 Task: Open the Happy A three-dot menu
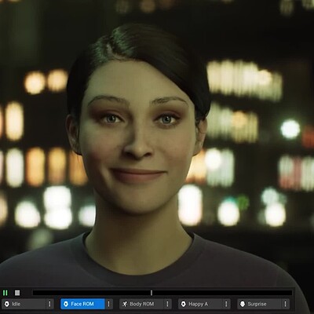click(226, 304)
